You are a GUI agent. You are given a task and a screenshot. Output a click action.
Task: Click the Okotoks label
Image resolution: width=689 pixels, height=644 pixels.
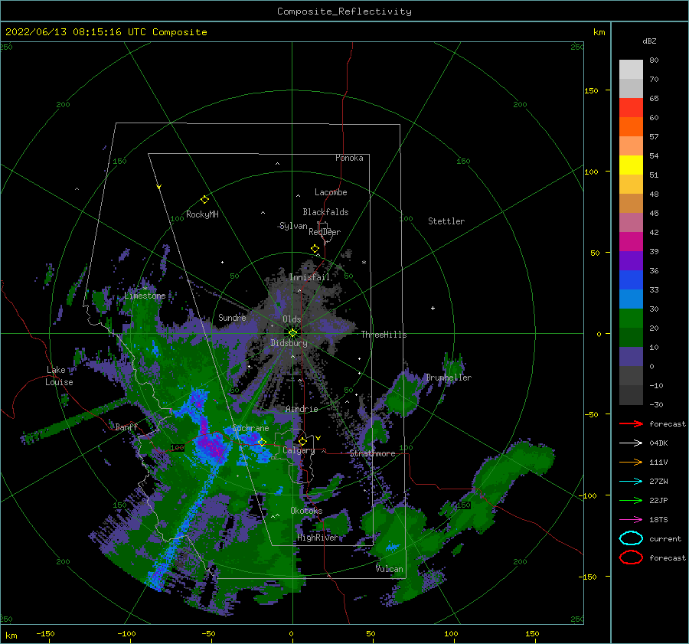pos(306,511)
